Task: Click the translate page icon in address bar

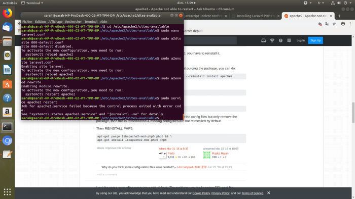Action: coord(327,24)
